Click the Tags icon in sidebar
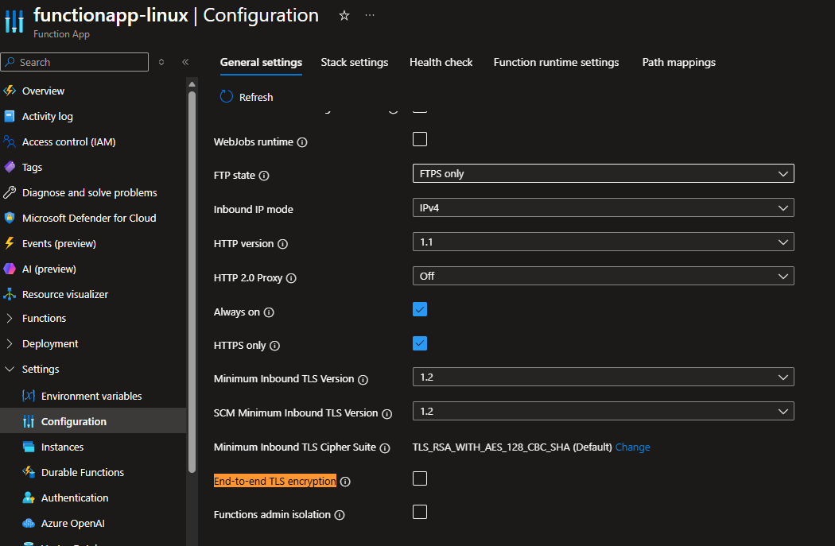 pos(10,167)
